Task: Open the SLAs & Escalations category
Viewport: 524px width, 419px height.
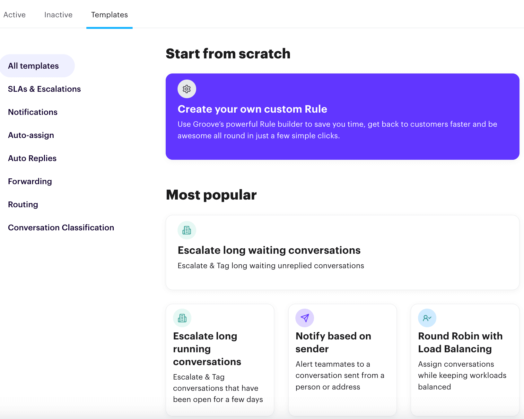Action: click(44, 89)
